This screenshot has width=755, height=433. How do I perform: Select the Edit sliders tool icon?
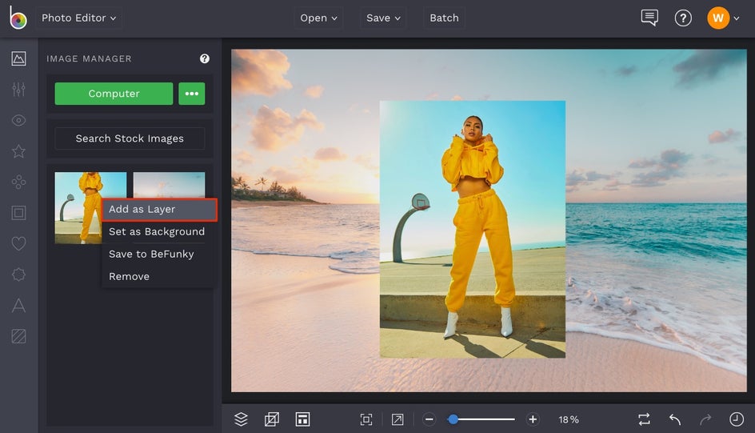coord(18,90)
